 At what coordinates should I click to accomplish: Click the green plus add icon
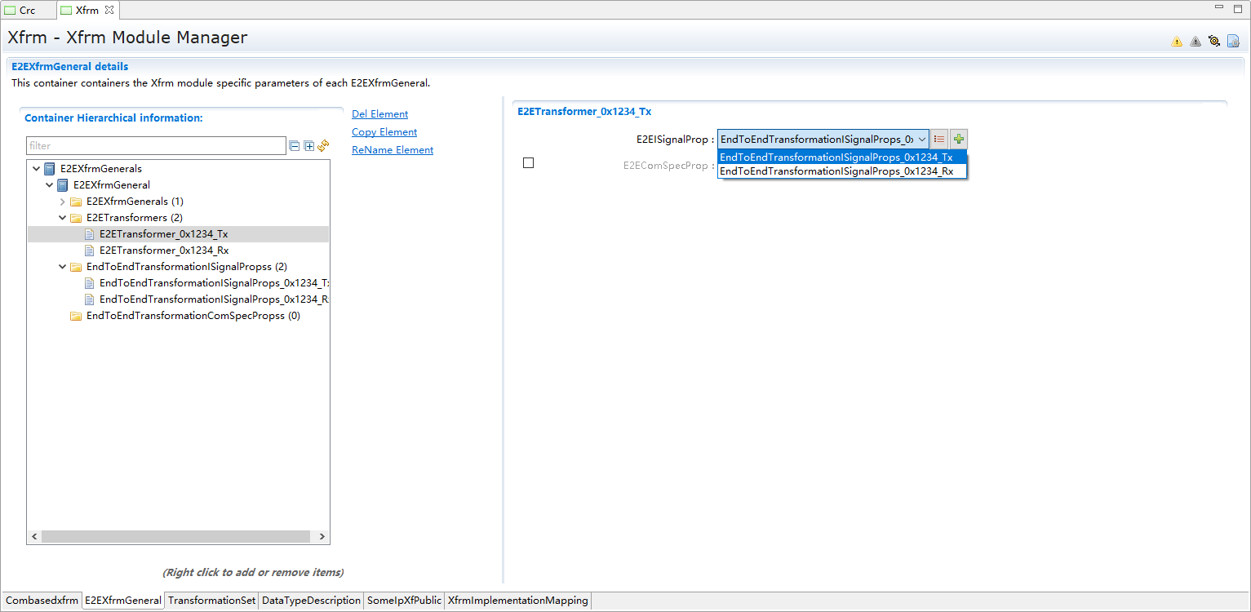[959, 140]
